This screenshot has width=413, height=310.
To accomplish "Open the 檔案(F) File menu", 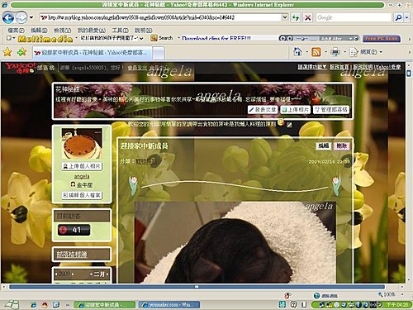I will (16, 30).
